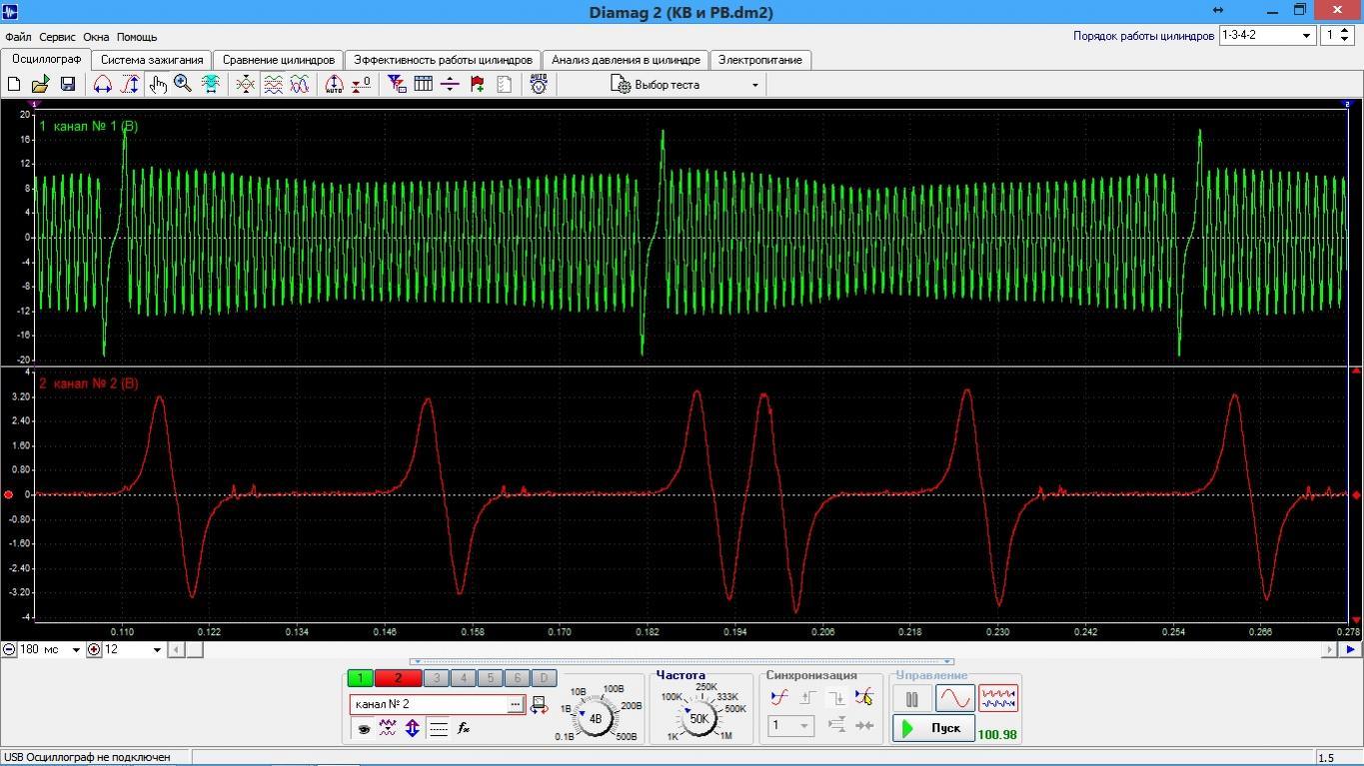This screenshot has width=1364, height=766.
Task: Switch to multi-waveform recorder mode
Action: click(x=998, y=698)
